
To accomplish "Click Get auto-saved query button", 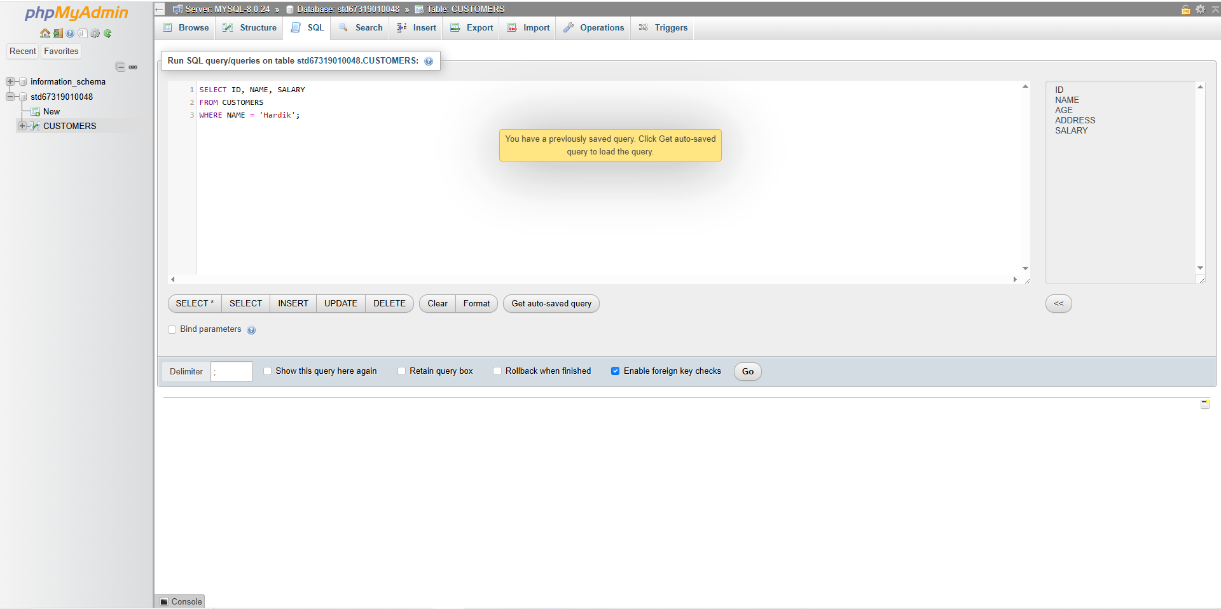I will (x=551, y=303).
